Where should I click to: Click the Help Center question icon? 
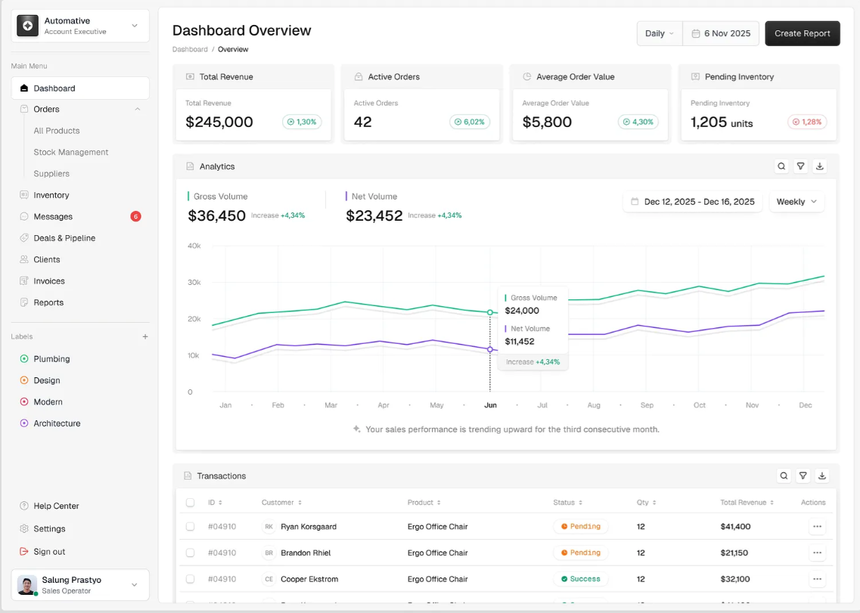pos(24,506)
